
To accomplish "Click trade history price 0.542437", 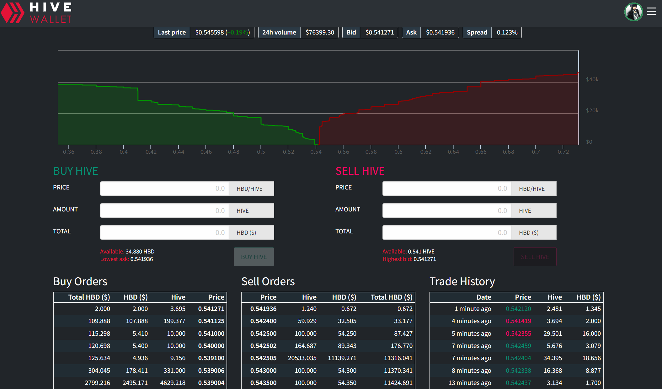I will [518, 383].
